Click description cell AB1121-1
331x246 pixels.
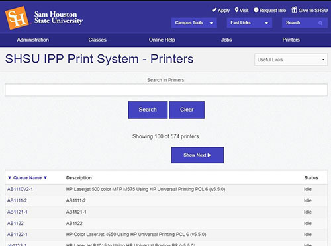coord(76,212)
